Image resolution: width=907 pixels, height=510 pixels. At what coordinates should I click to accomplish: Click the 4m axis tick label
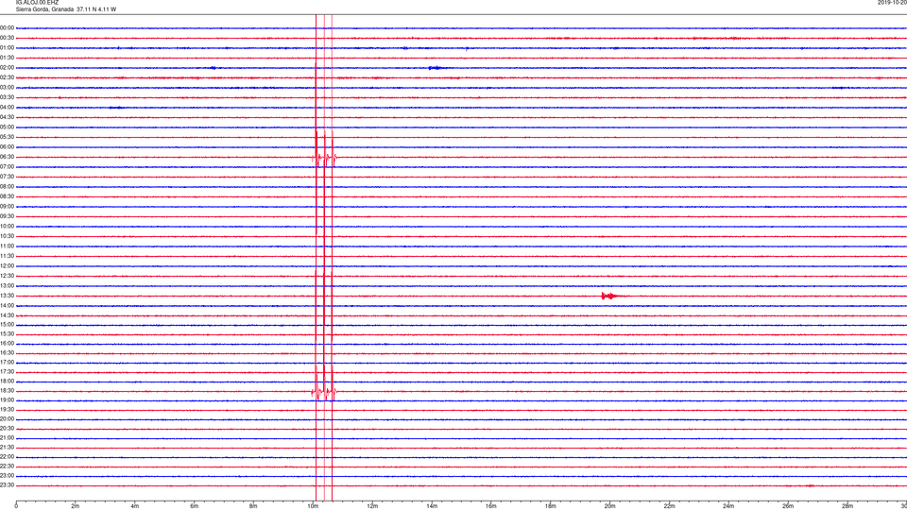(x=135, y=506)
